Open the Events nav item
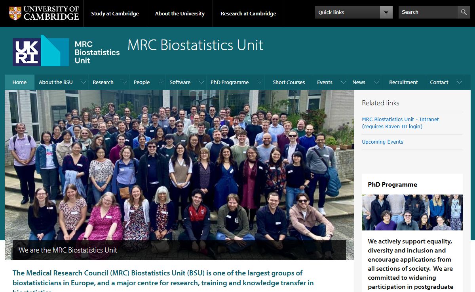475x292 pixels. point(325,82)
